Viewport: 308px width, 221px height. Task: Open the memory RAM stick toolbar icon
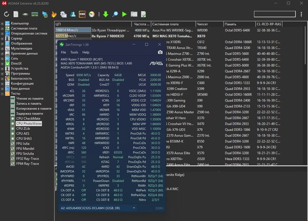(35, 14)
